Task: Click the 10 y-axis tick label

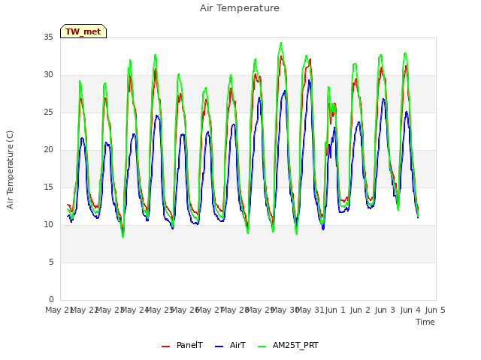Action: (48, 225)
